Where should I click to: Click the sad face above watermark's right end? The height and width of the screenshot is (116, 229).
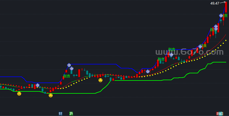coord(200,46)
